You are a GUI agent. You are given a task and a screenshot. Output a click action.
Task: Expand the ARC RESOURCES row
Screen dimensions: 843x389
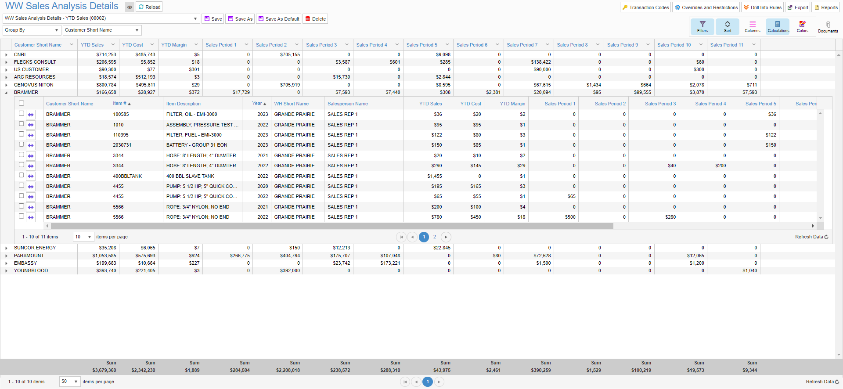(x=6, y=77)
